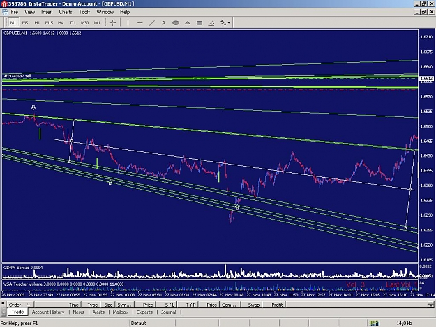Sort trades by Order column header

click(x=20, y=305)
